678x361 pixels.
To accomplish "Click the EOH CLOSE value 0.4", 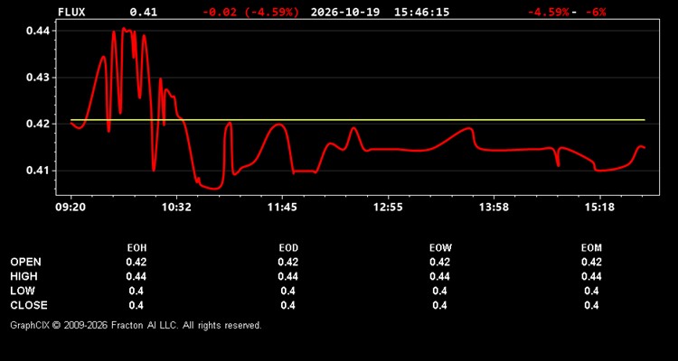I will [137, 305].
